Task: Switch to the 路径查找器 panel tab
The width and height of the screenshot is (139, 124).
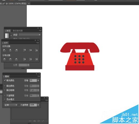Action: [18, 31]
